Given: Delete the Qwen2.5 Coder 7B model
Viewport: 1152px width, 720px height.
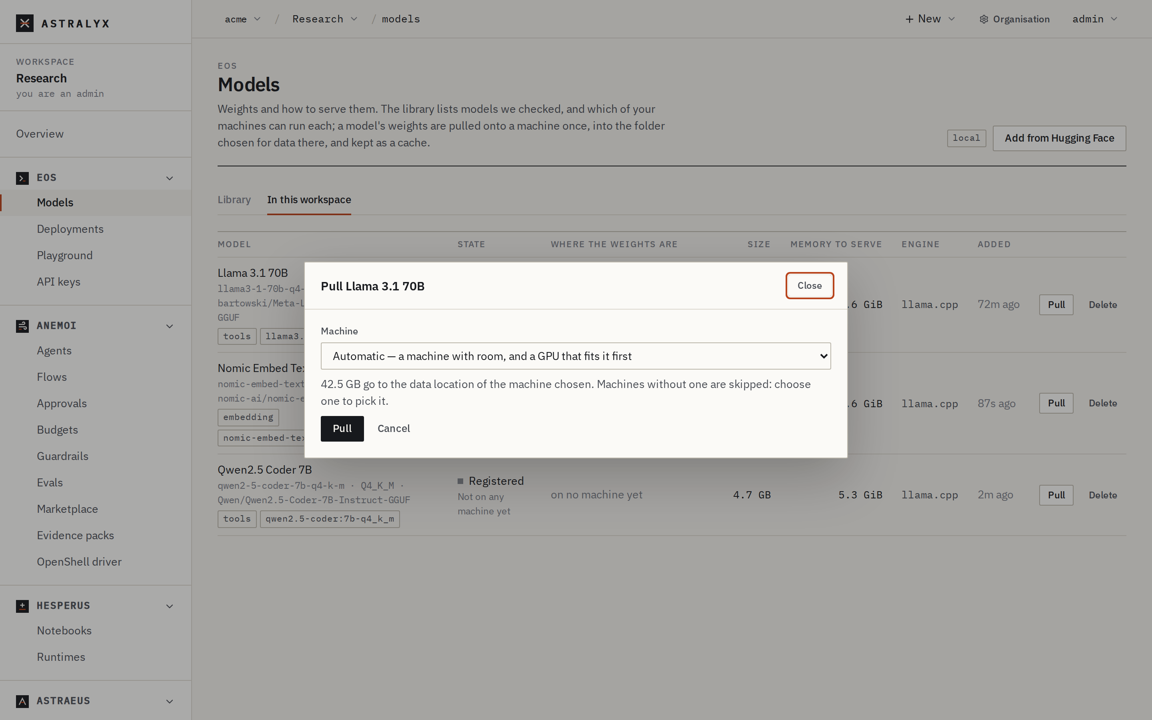Looking at the screenshot, I should (1102, 495).
